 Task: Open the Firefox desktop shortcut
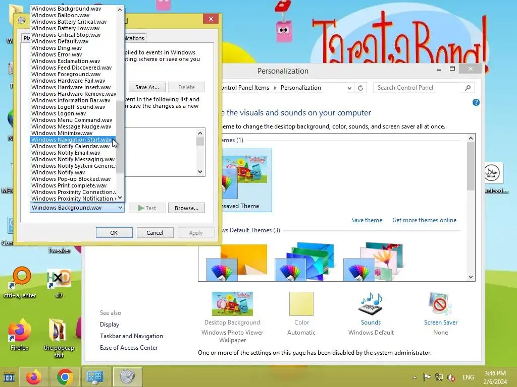[x=20, y=334]
